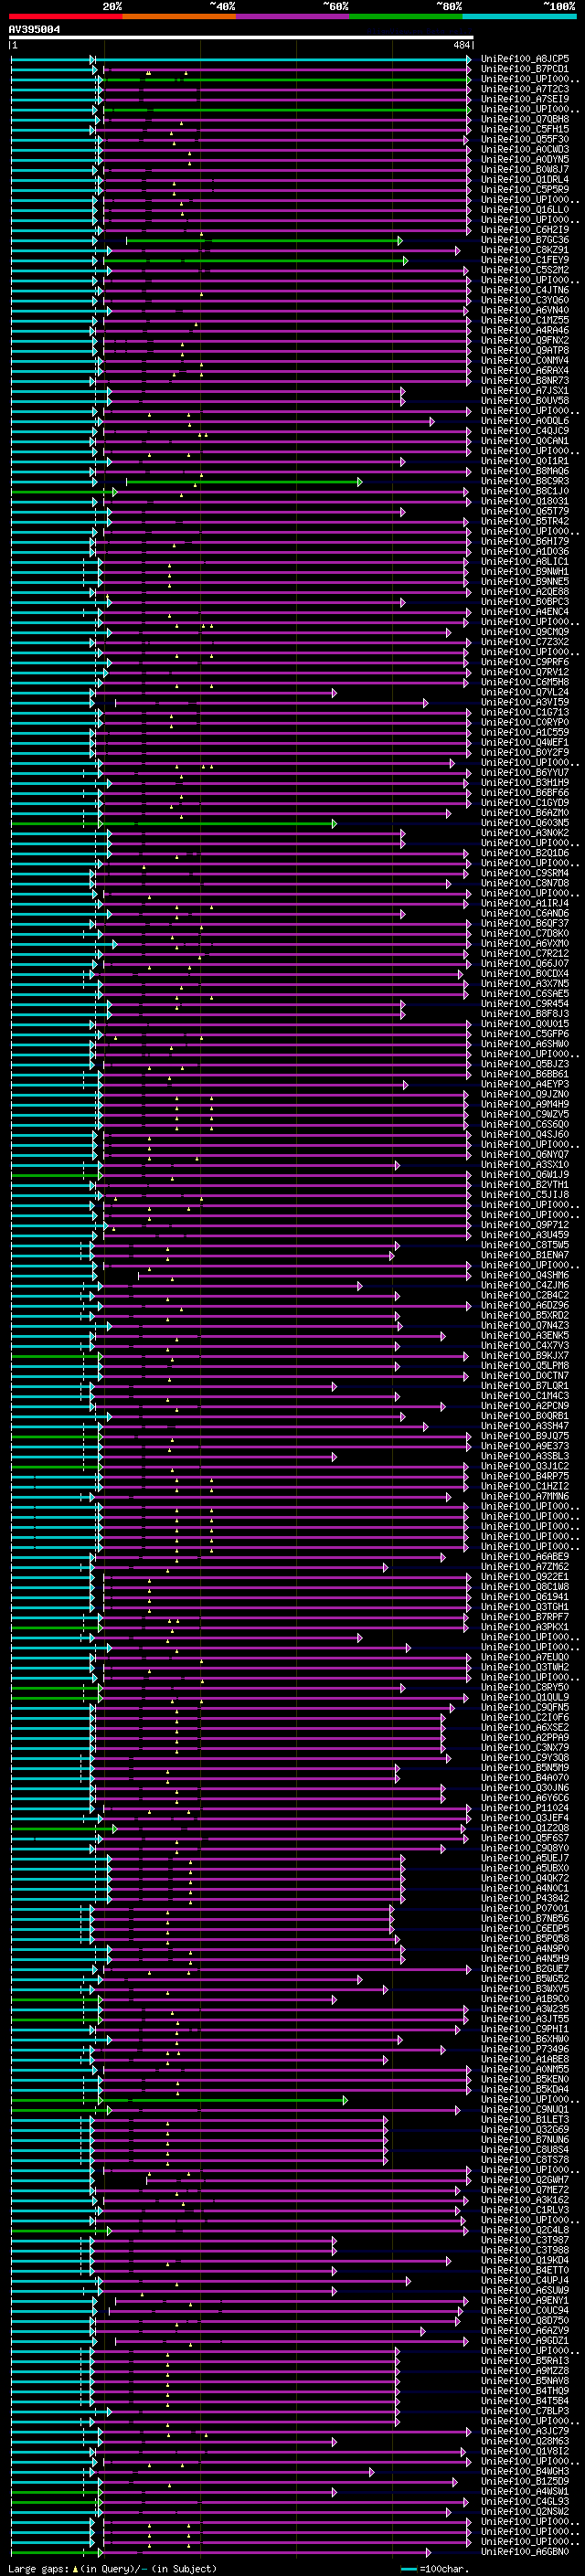585x2576 pixels.
Task: Click the green ~80% identity legend bar
Action: click(x=406, y=16)
